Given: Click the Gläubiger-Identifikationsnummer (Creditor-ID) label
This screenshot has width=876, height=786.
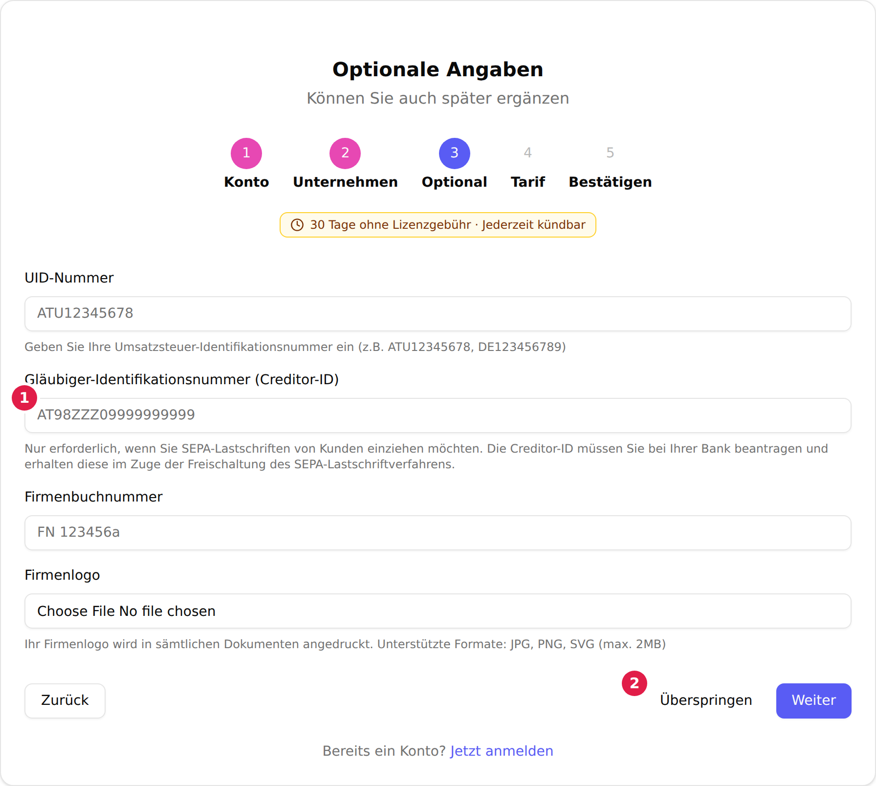Looking at the screenshot, I should (x=182, y=379).
